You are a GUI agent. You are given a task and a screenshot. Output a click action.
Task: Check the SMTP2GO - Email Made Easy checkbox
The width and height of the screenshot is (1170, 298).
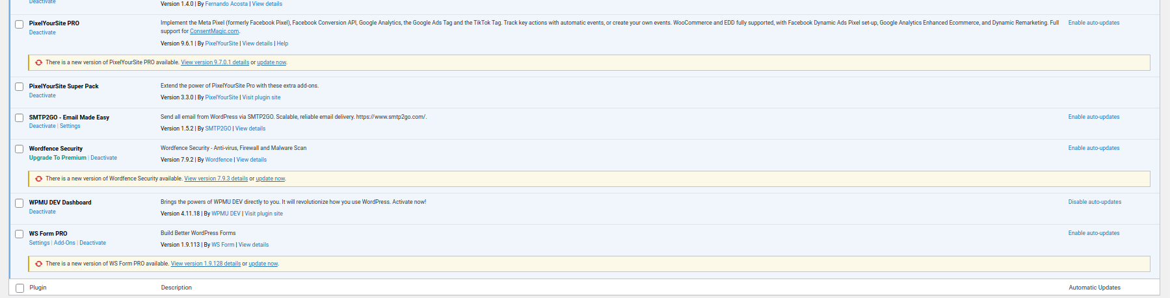(20, 118)
